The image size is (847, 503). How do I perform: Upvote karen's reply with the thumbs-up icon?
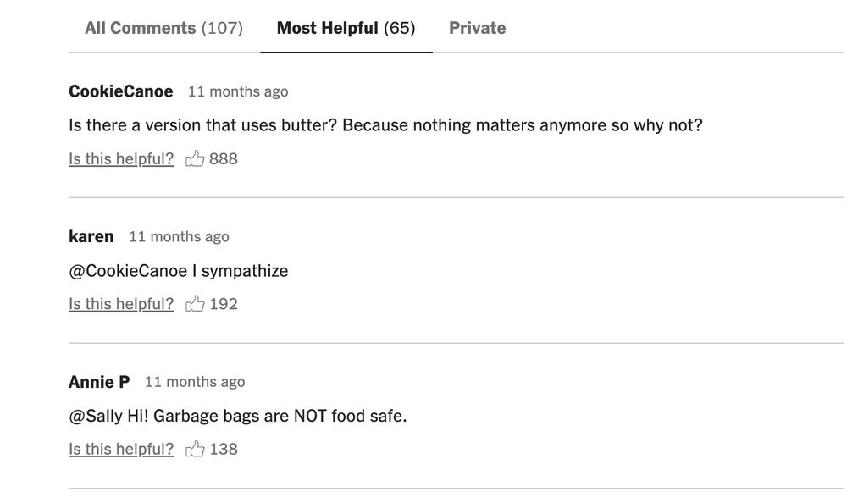coord(196,303)
